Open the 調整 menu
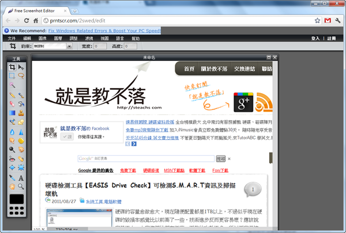Image resolution: width=346 pixels, height=233 pixels. (x=73, y=39)
